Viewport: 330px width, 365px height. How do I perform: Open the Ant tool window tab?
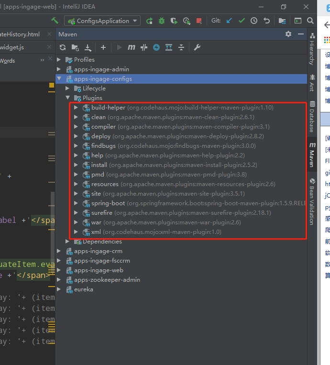[x=312, y=83]
